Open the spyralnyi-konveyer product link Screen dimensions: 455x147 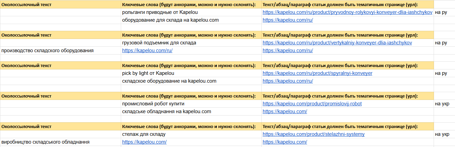click(x=318, y=73)
